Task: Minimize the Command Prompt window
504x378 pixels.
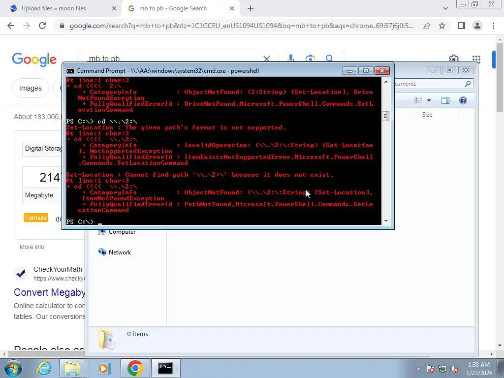Action: (x=350, y=71)
